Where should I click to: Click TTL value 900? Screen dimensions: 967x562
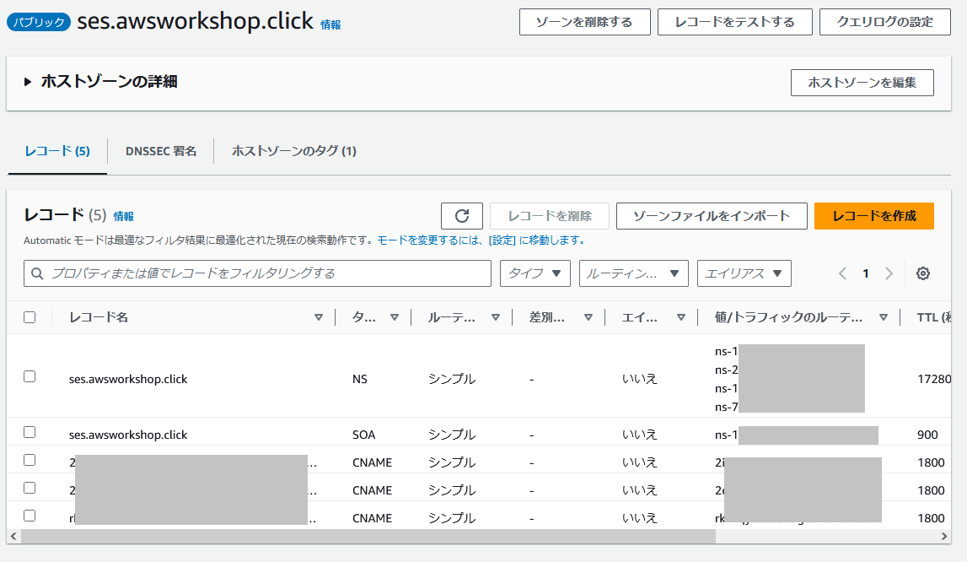927,435
